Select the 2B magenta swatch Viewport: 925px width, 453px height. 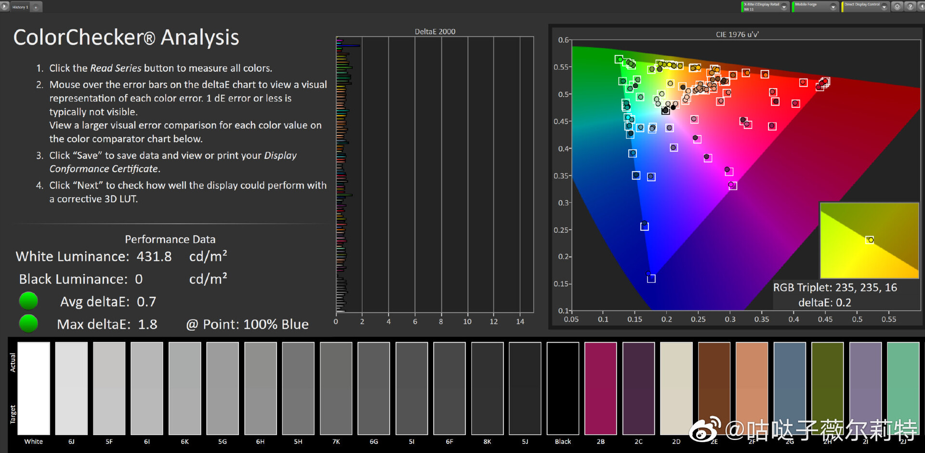tap(601, 388)
